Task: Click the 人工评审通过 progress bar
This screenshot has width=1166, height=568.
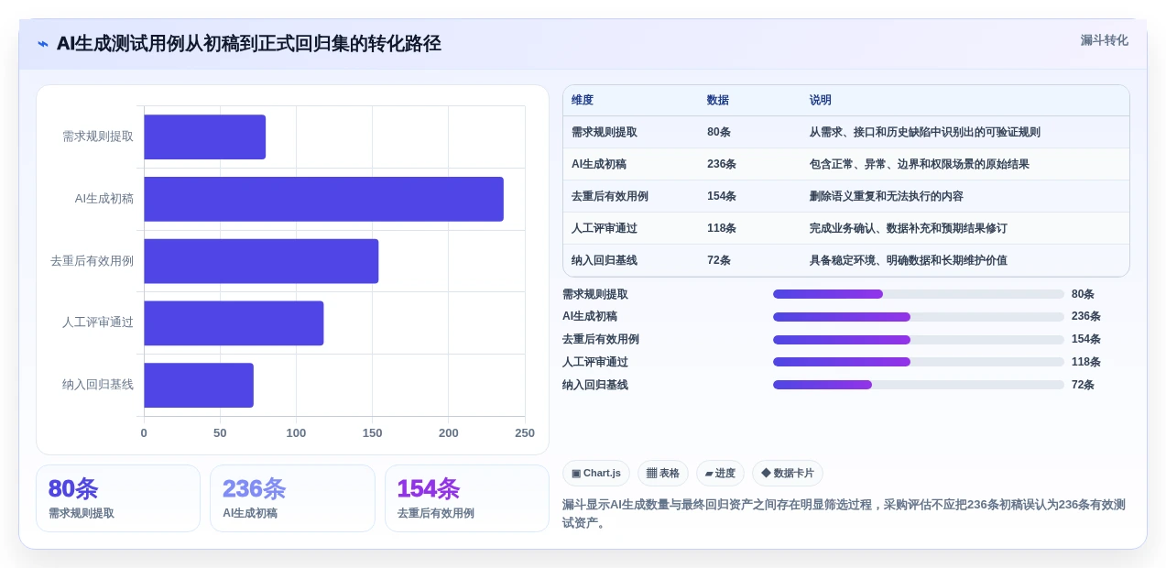Action: point(919,362)
